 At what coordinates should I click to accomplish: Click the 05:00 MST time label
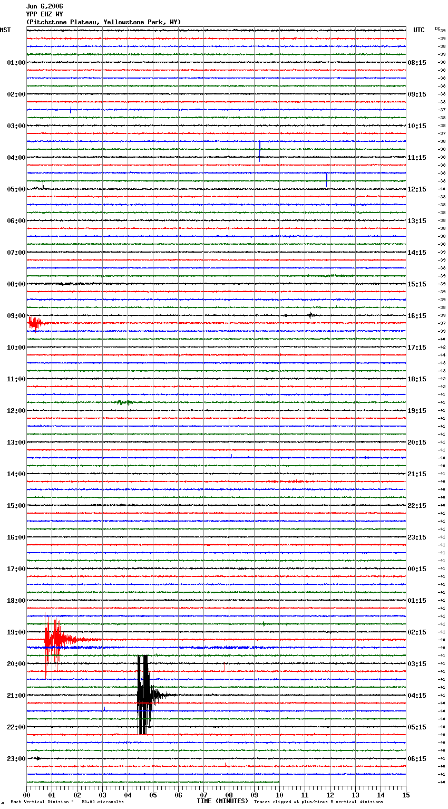[16, 189]
